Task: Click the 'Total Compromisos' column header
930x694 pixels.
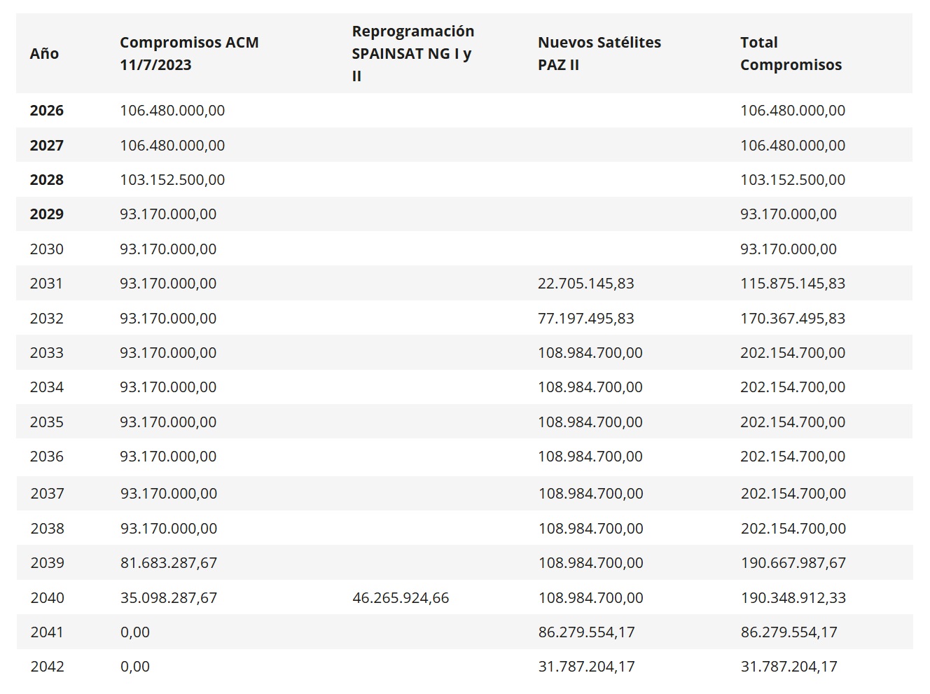Action: pyautogui.click(x=791, y=54)
